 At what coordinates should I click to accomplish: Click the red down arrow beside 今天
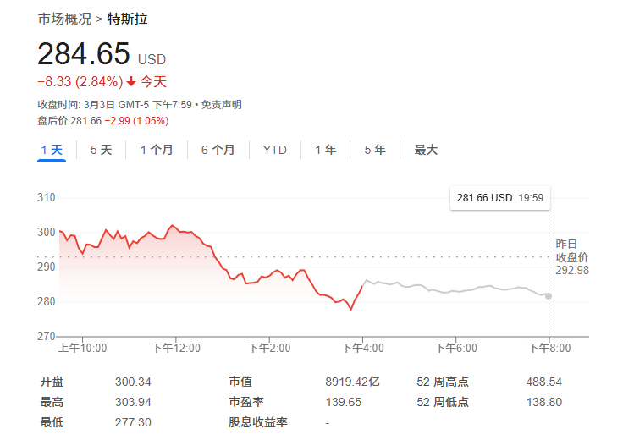pos(131,82)
